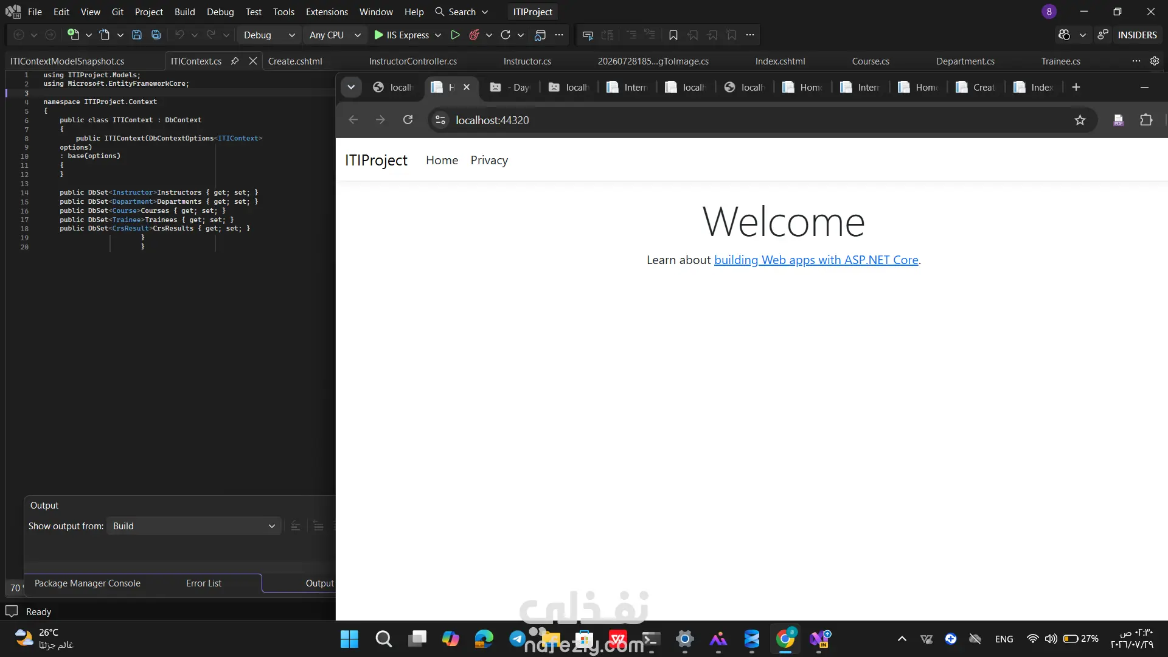
Task: Expand the Restart button dropdown arrow
Action: 521,35
